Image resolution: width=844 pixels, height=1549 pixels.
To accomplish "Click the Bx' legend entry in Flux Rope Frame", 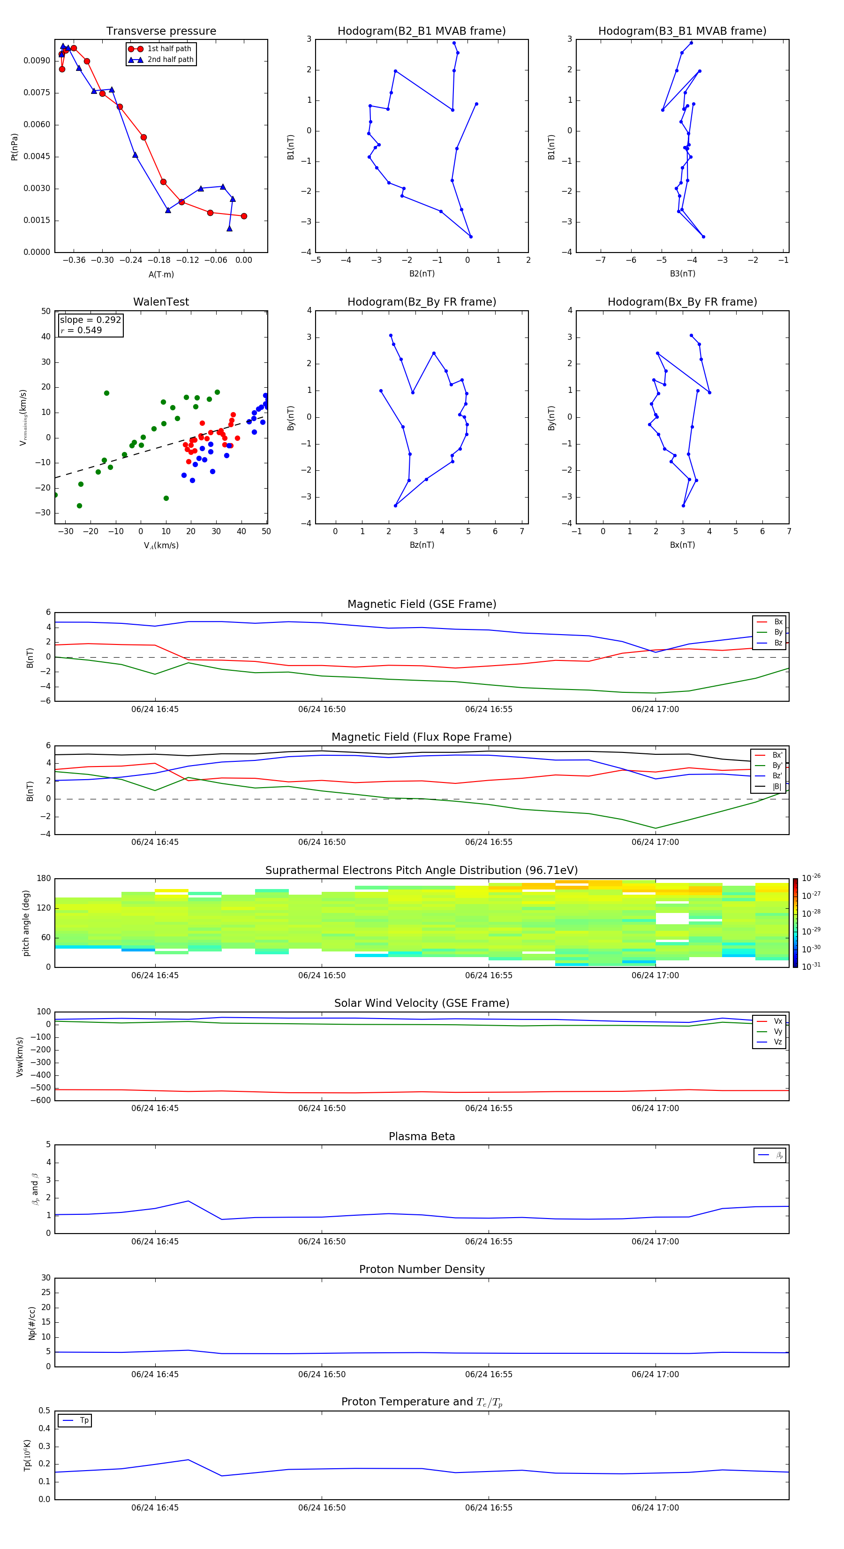I will (769, 755).
